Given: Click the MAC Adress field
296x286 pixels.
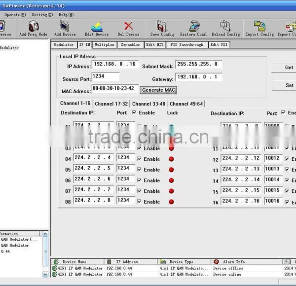Looking at the screenshot, I should tap(115, 88).
